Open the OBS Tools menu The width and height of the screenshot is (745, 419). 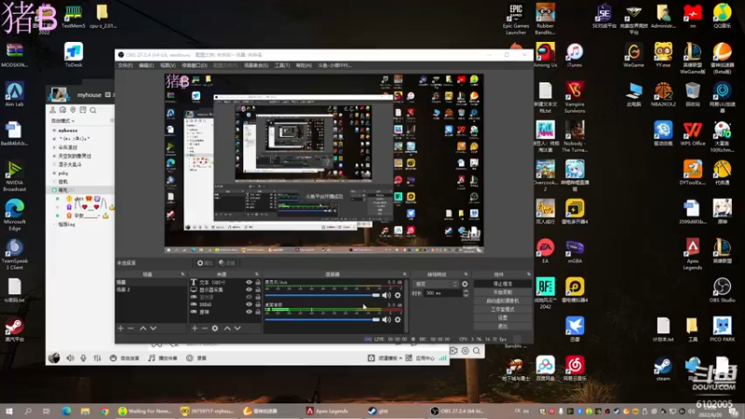click(282, 65)
